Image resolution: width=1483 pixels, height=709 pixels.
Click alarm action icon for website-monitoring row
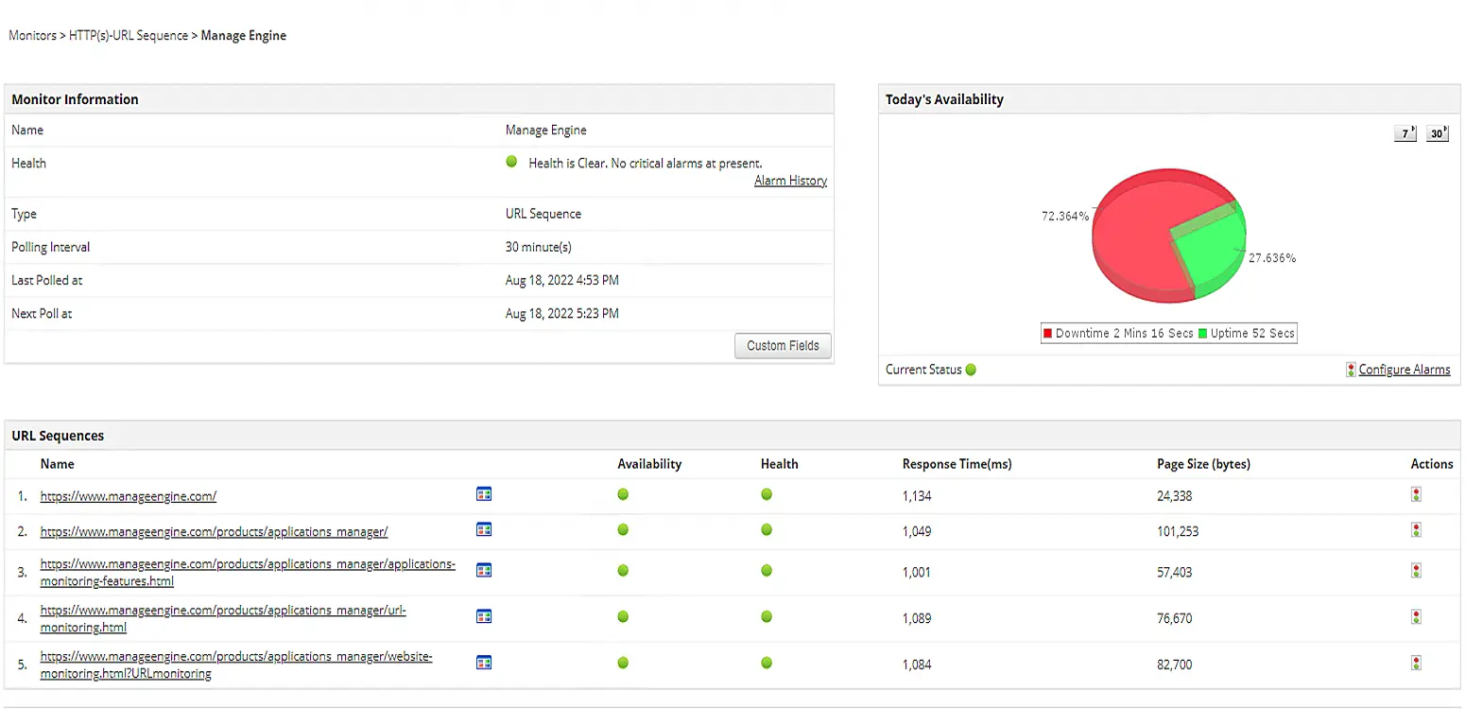tap(1416, 664)
